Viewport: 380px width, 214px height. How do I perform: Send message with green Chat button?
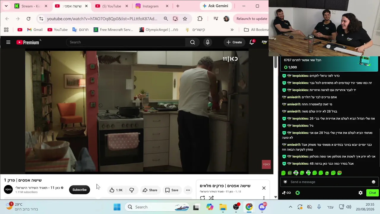(x=373, y=193)
